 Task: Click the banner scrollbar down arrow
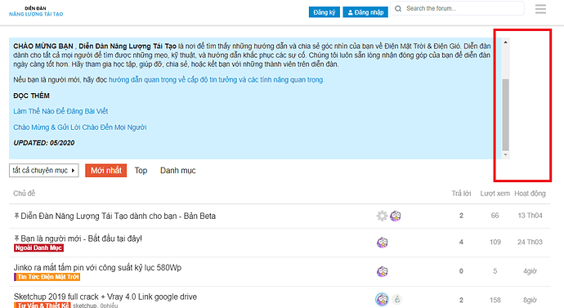505,154
